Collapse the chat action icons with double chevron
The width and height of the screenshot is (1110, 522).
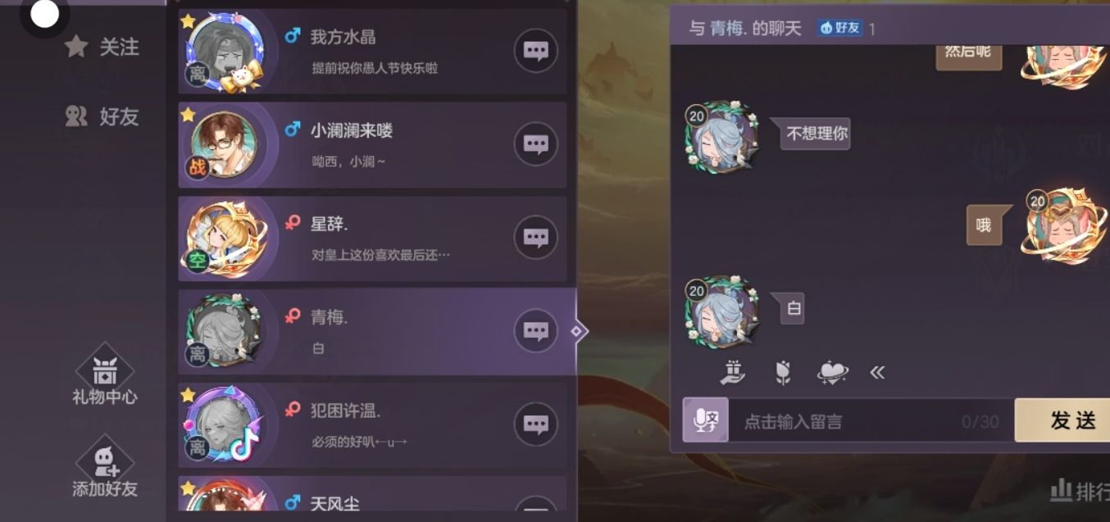coord(877,373)
